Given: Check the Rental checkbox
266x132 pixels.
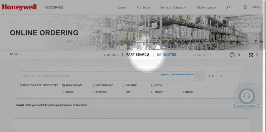Looking at the screenshot, I should pos(153,85).
